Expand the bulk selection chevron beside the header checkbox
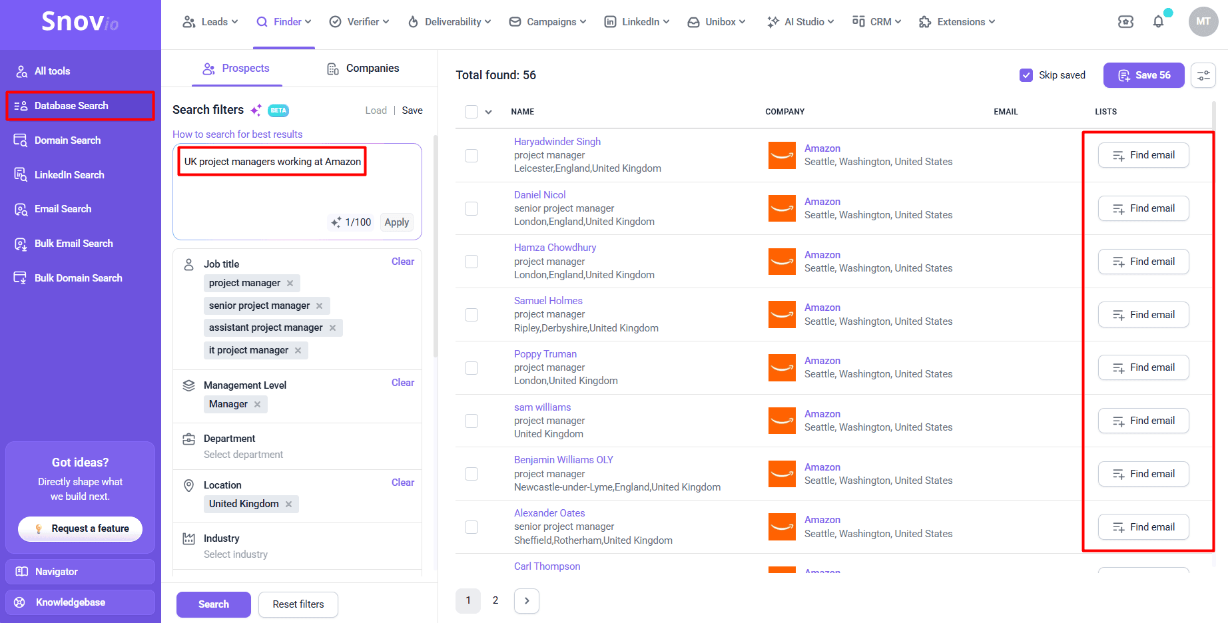Image resolution: width=1228 pixels, height=623 pixels. pyautogui.click(x=489, y=112)
